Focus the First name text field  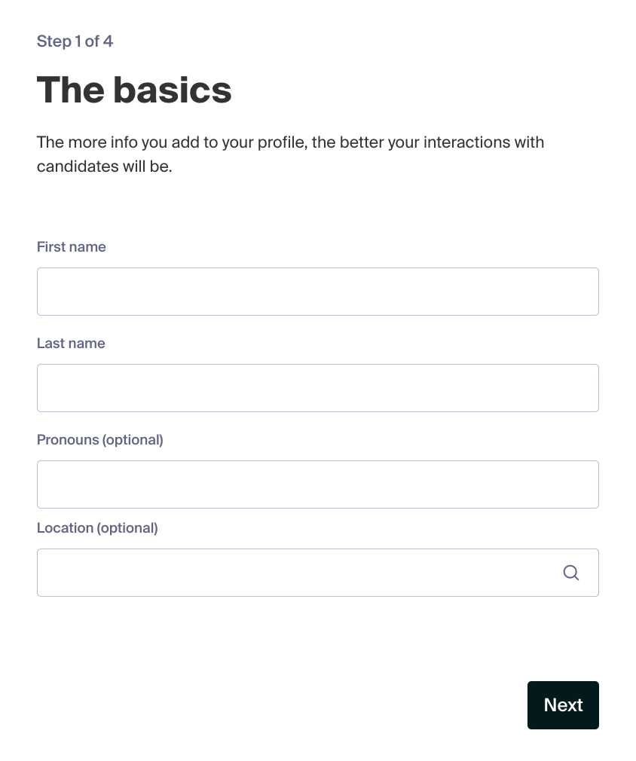point(318,292)
